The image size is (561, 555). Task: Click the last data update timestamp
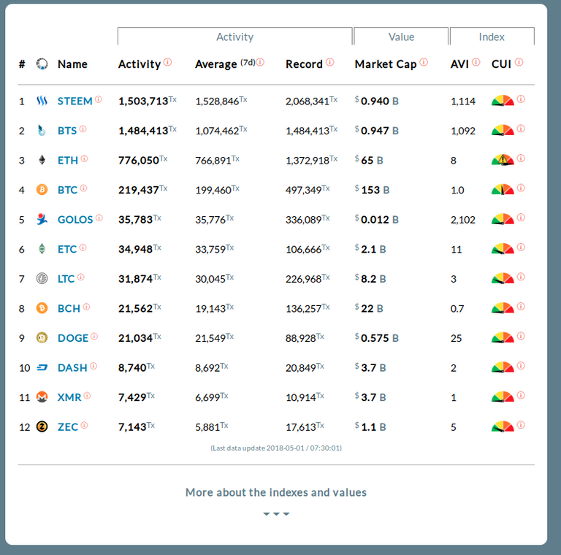tap(276, 448)
